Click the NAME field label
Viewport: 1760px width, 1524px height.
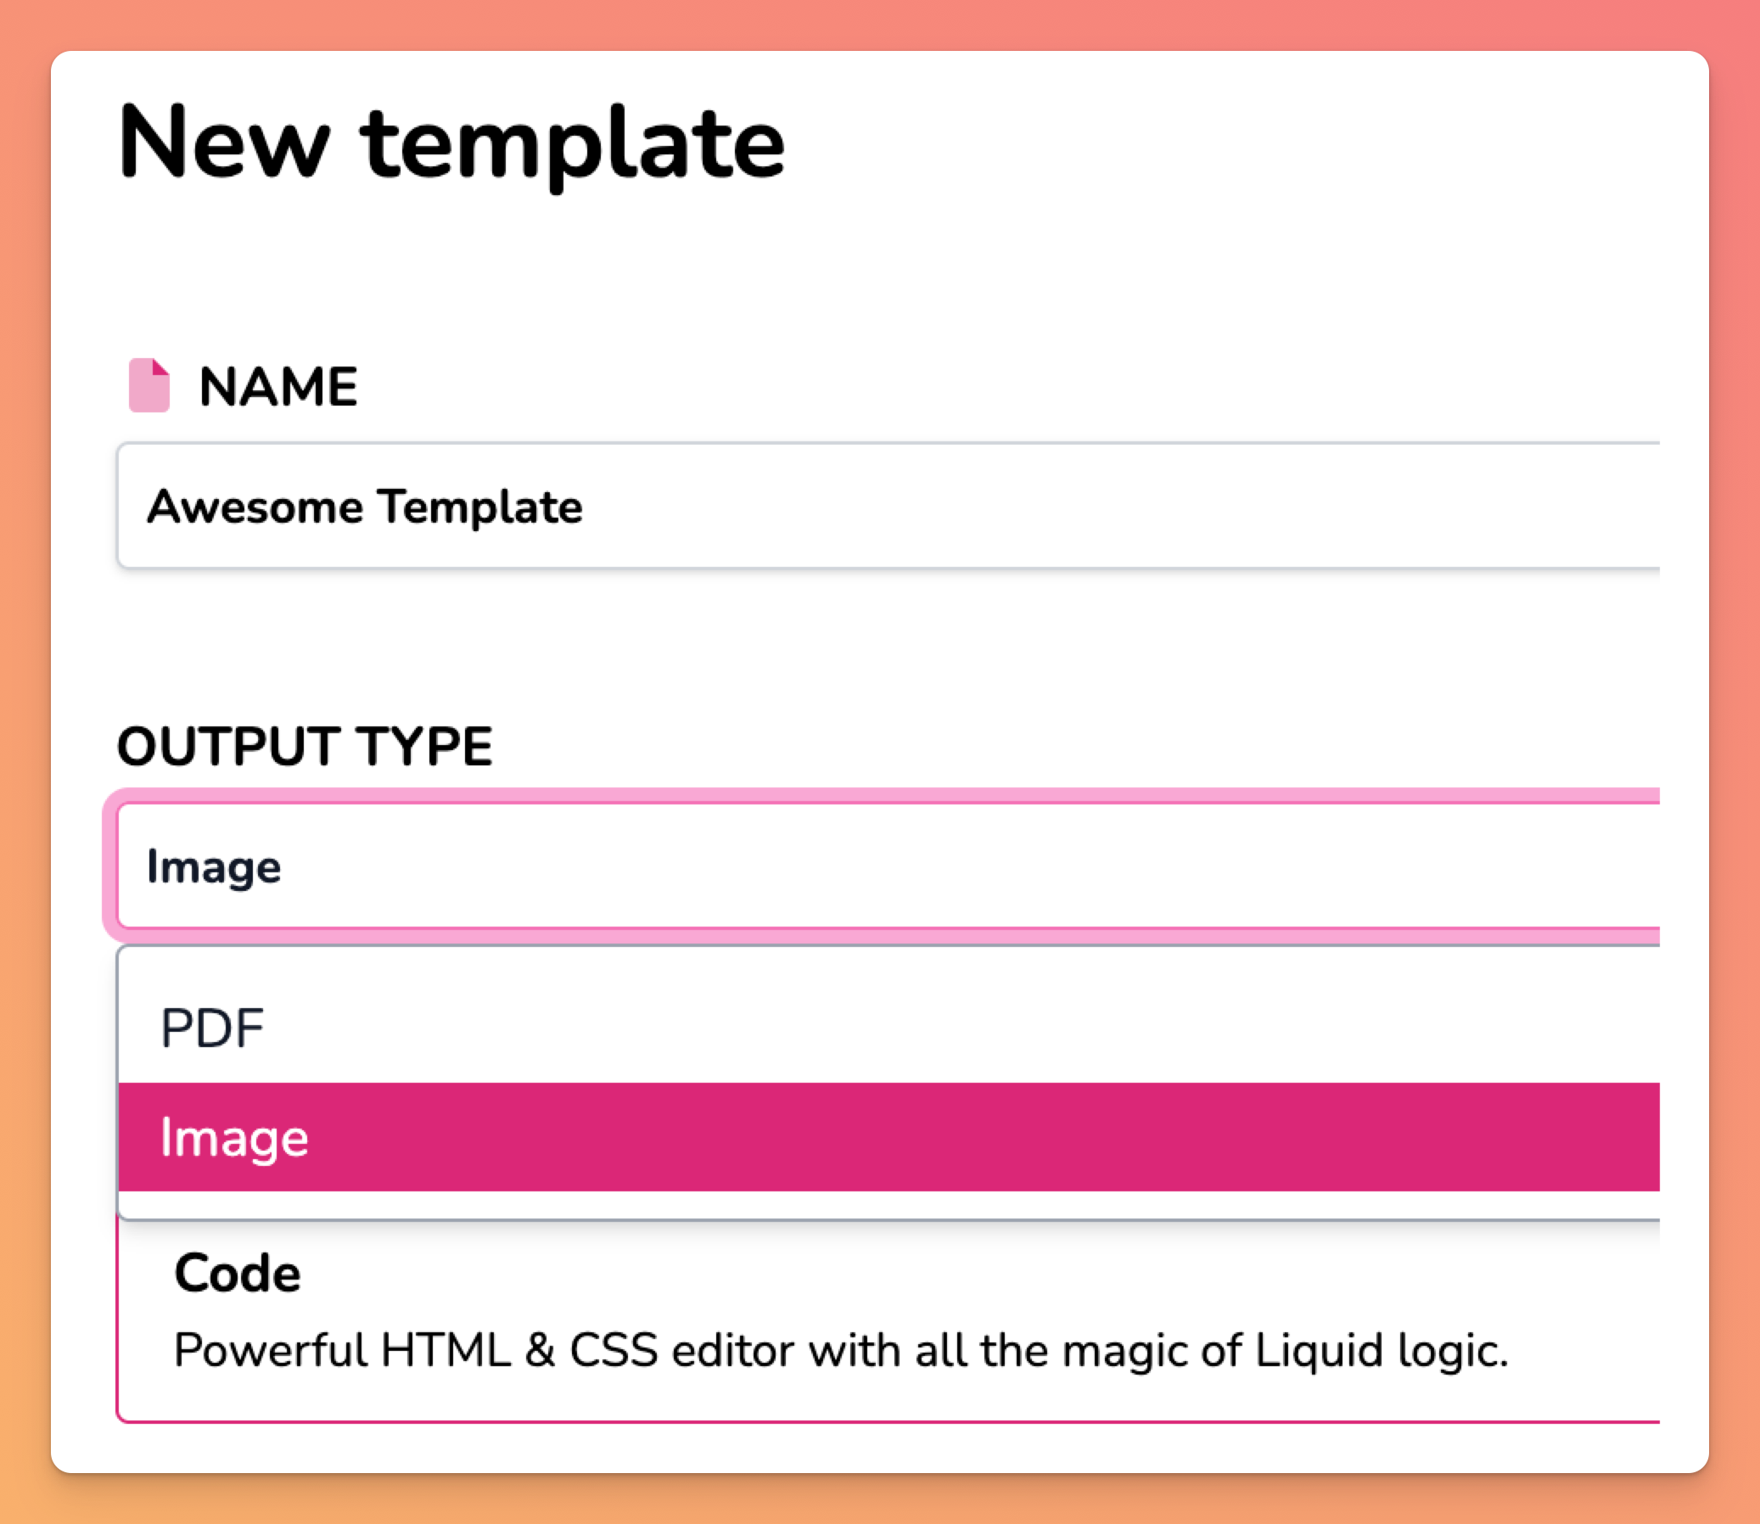pyautogui.click(x=278, y=387)
